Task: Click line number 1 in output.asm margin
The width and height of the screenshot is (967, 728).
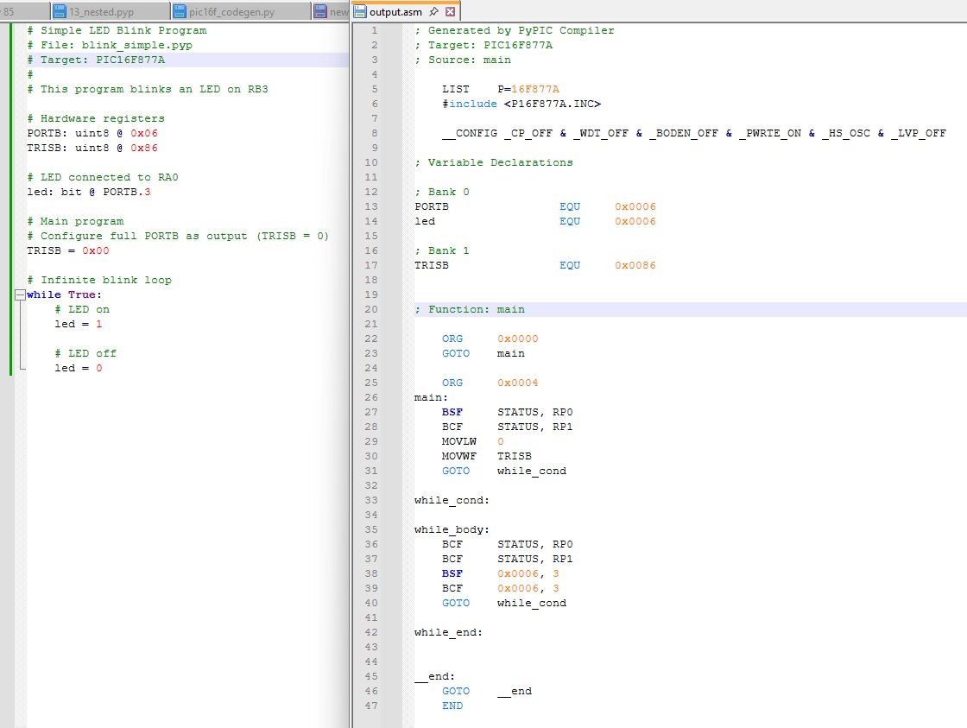Action: (x=375, y=30)
